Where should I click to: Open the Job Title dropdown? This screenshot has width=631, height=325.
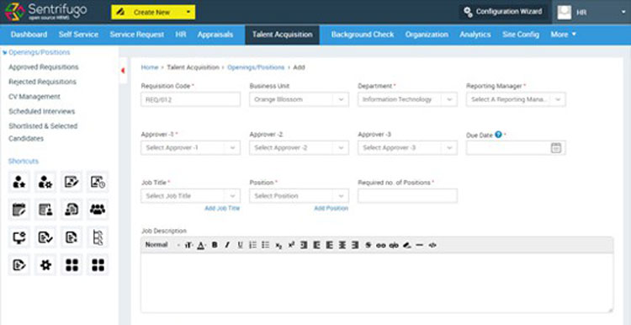191,195
